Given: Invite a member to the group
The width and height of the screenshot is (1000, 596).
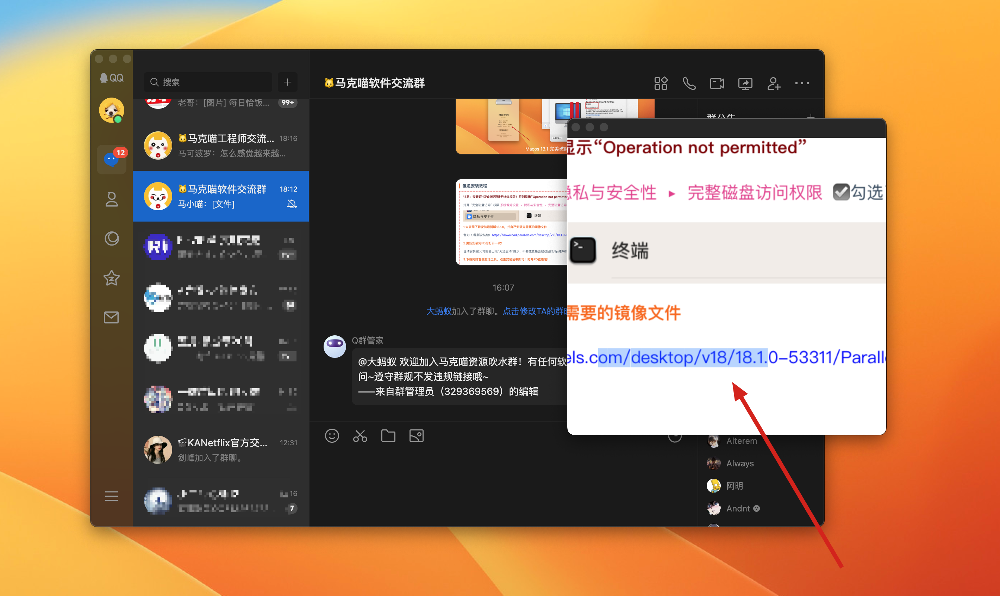Looking at the screenshot, I should tap(774, 83).
